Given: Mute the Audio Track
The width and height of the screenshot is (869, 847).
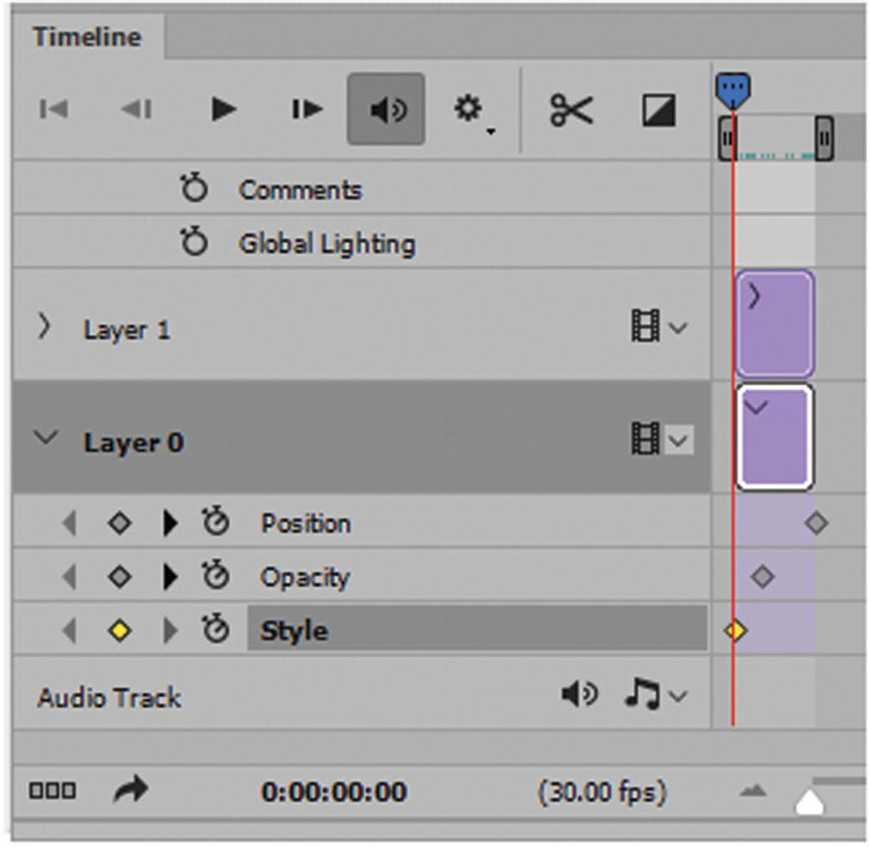Looking at the screenshot, I should click(x=579, y=695).
